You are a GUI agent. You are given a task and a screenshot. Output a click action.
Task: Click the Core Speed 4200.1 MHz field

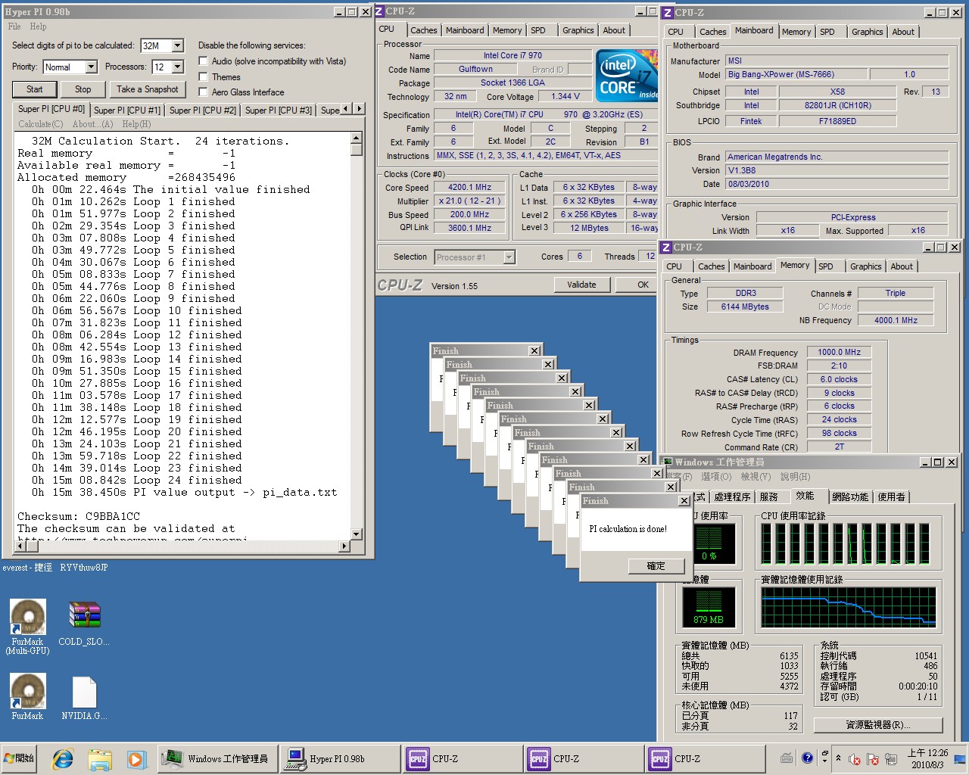click(x=470, y=187)
